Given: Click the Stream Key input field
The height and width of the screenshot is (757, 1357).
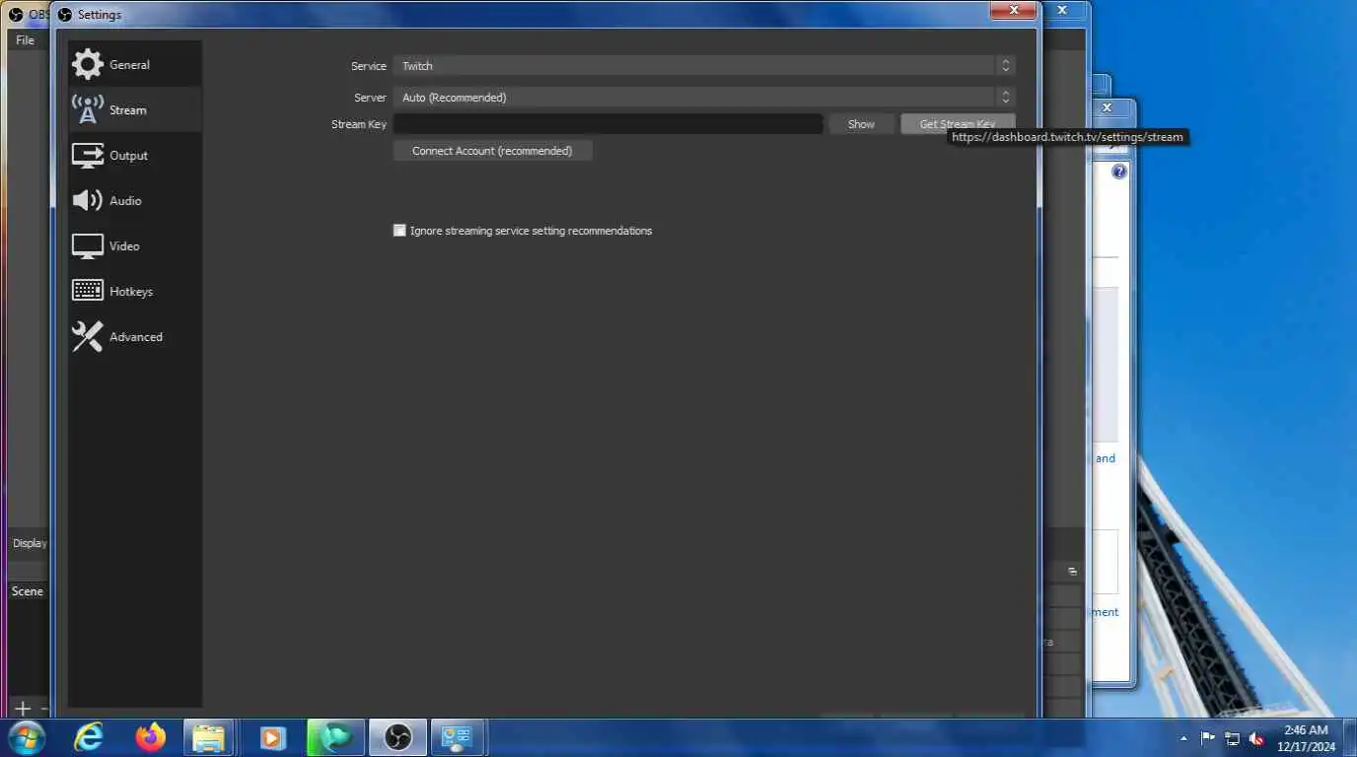Looking at the screenshot, I should click(607, 124).
